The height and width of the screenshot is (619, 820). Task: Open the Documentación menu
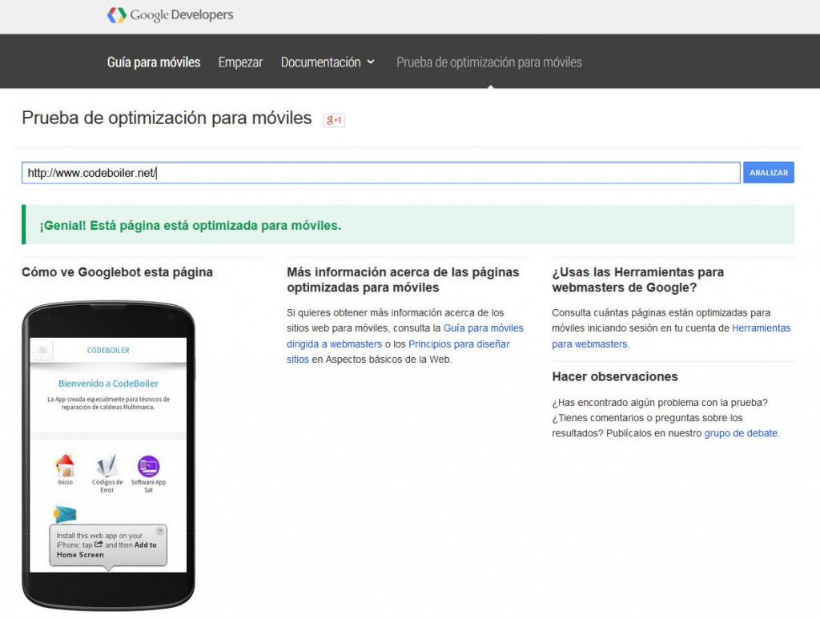point(320,62)
